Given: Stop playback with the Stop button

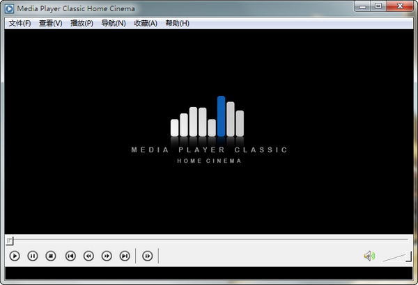Looking at the screenshot, I should (x=51, y=256).
